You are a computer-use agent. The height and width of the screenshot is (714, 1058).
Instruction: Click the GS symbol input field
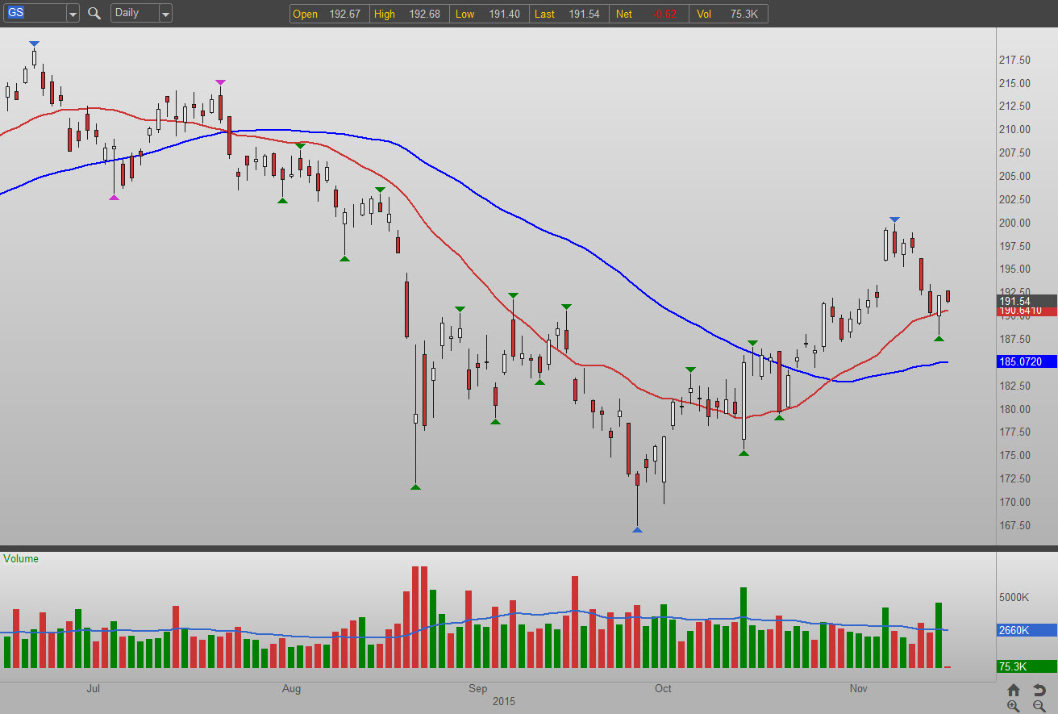click(35, 14)
